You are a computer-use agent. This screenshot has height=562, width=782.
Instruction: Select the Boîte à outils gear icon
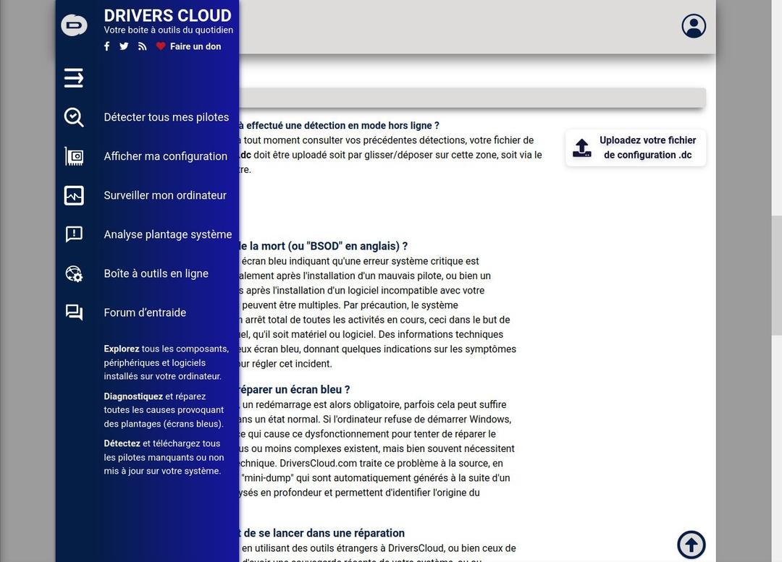pyautogui.click(x=73, y=273)
